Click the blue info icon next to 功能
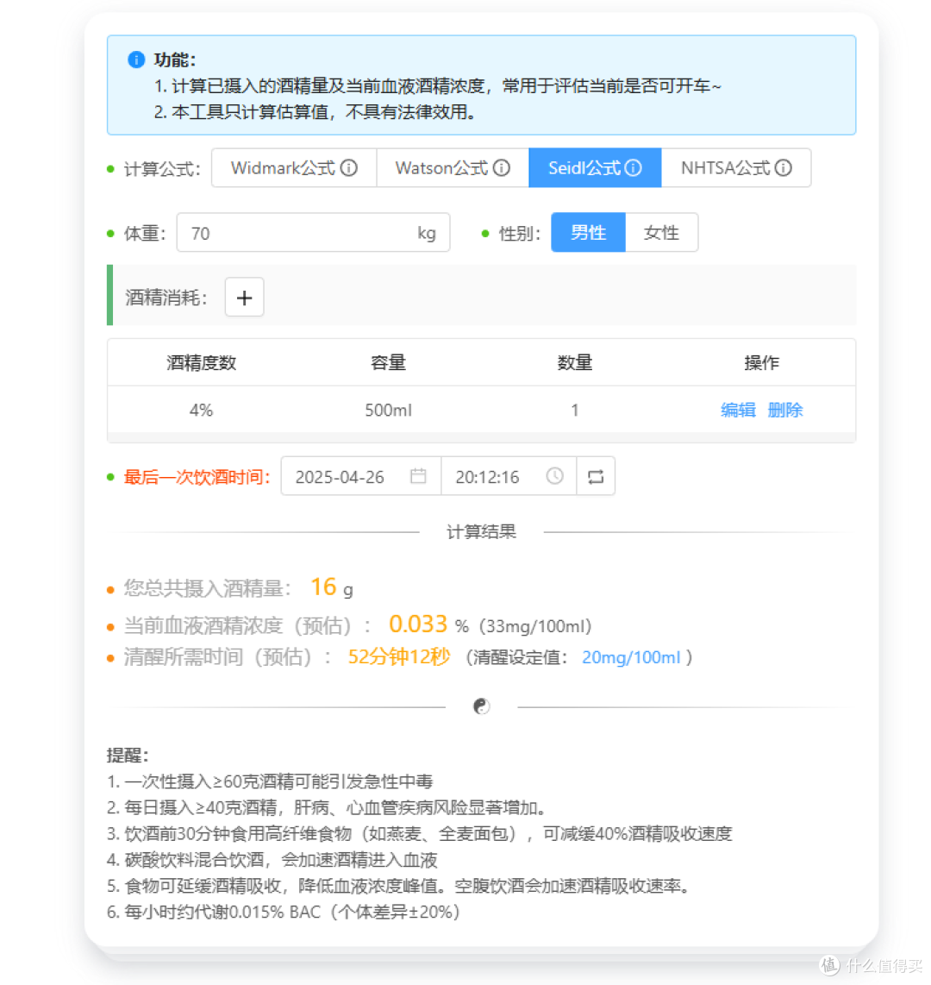 (x=136, y=60)
